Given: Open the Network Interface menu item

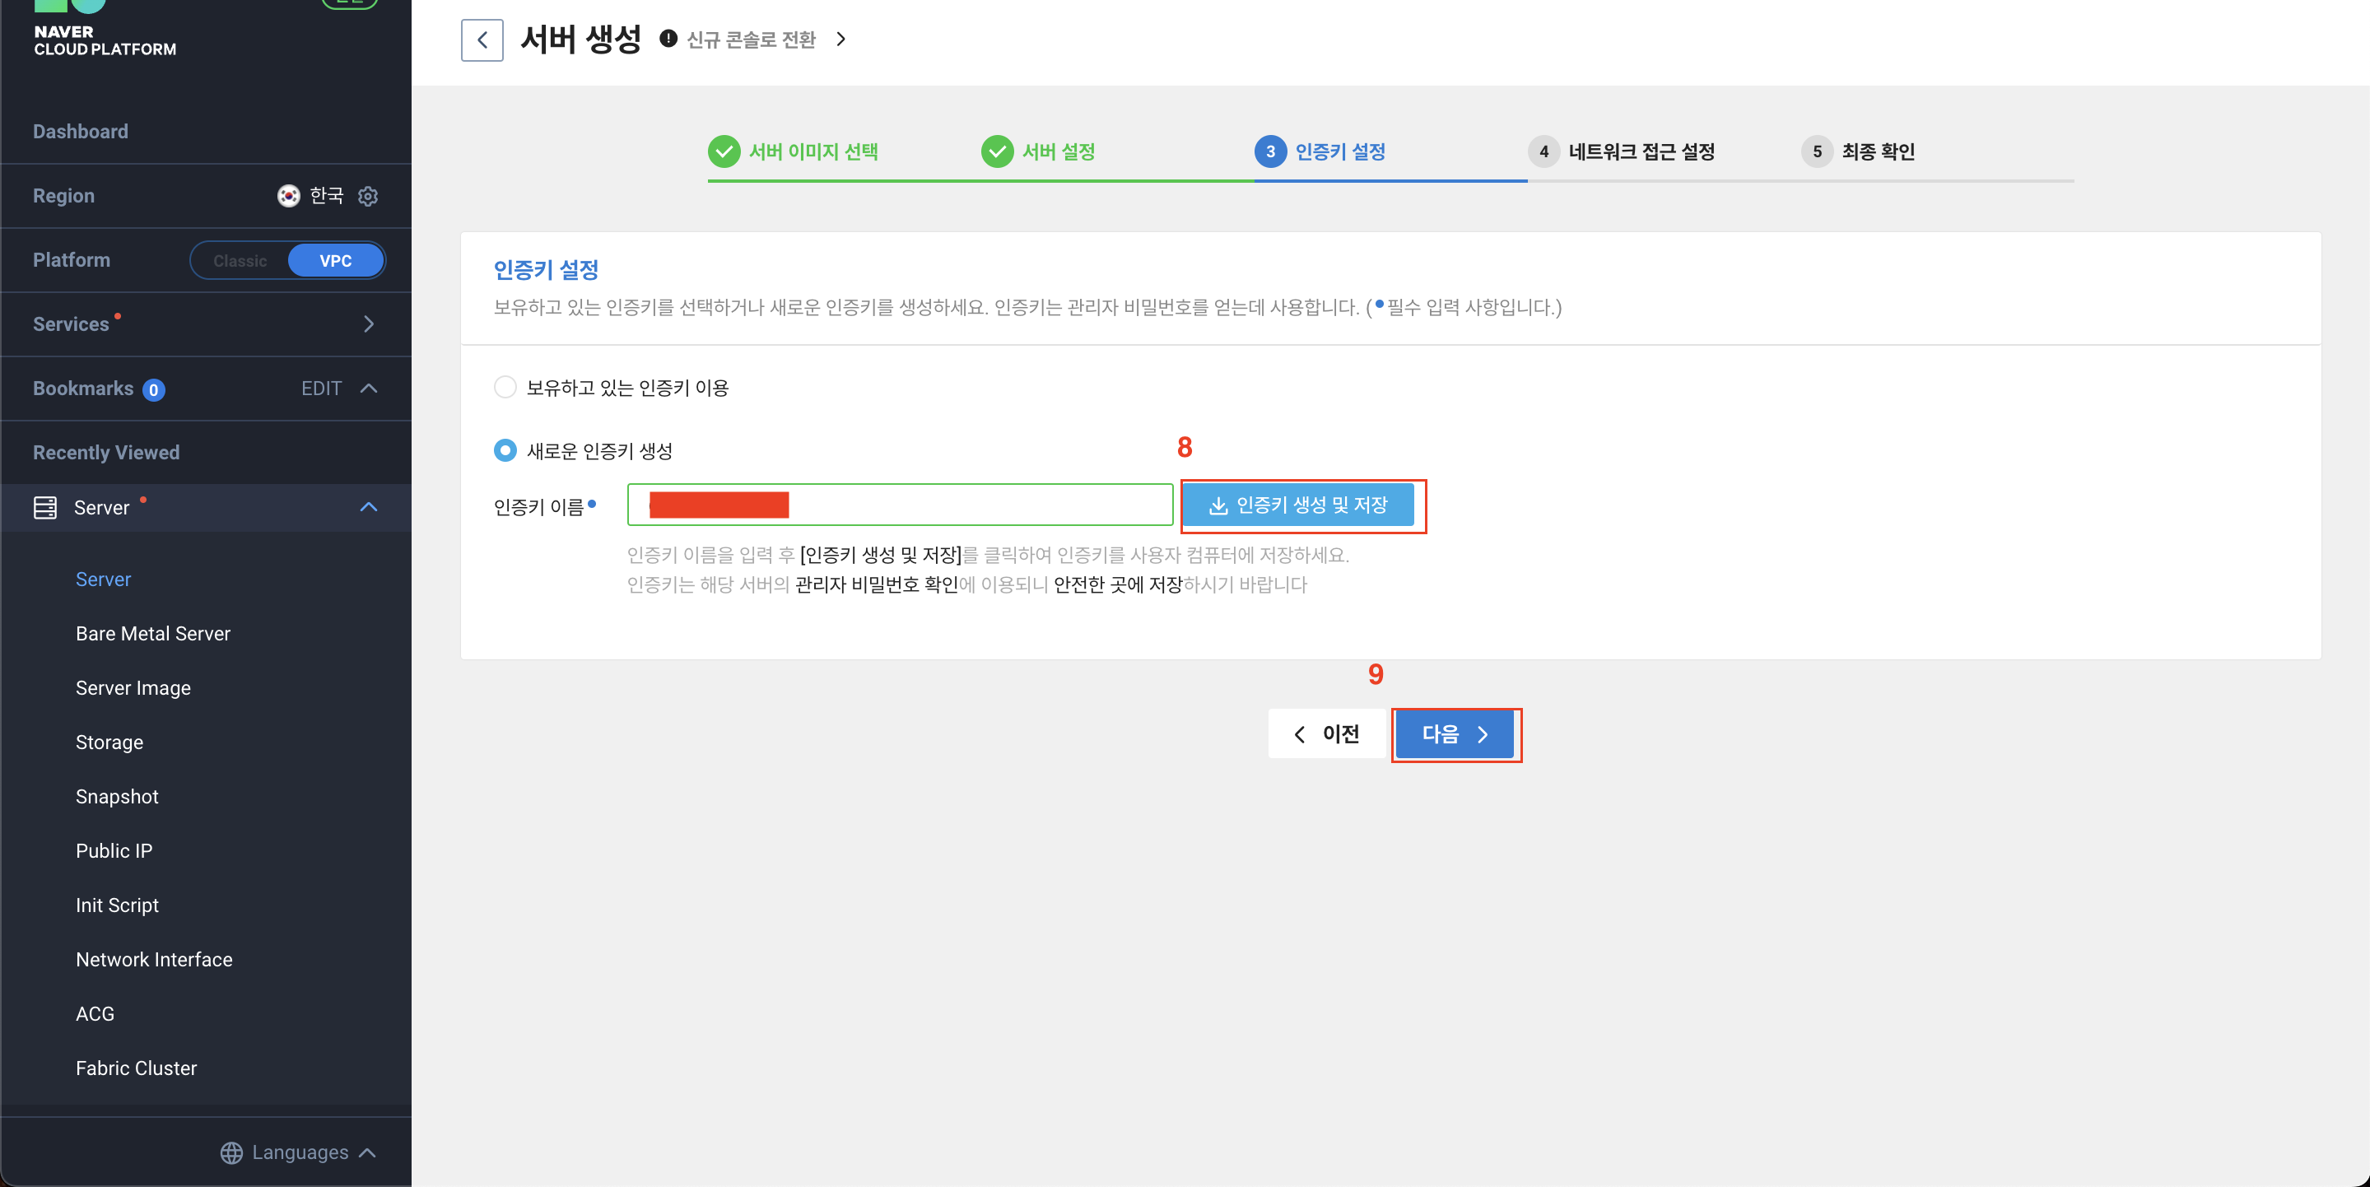Looking at the screenshot, I should coord(154,959).
